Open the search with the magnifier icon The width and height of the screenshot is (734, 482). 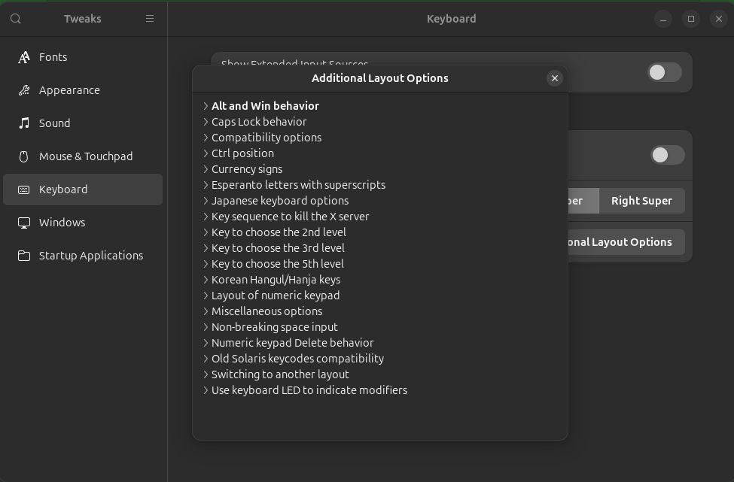(15, 19)
